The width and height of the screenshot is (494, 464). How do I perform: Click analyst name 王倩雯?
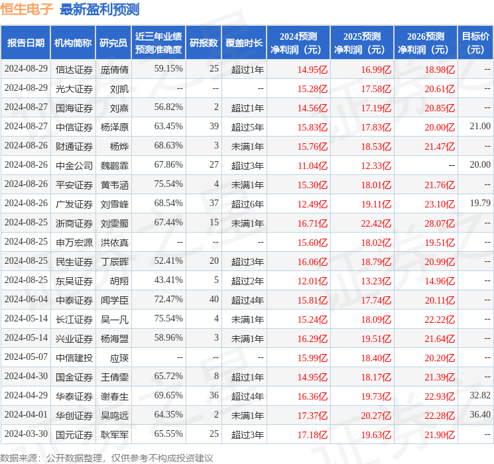pos(115,377)
